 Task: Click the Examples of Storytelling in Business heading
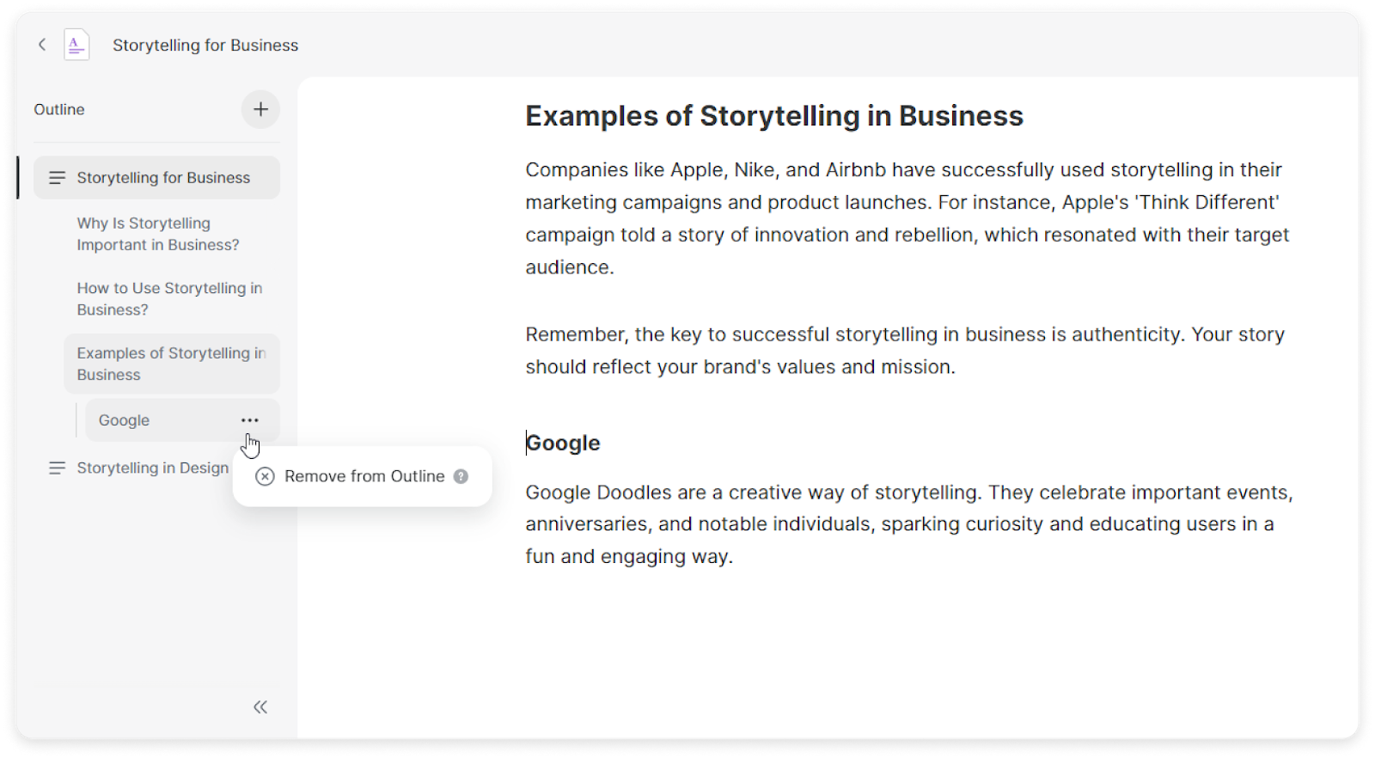tap(773, 116)
